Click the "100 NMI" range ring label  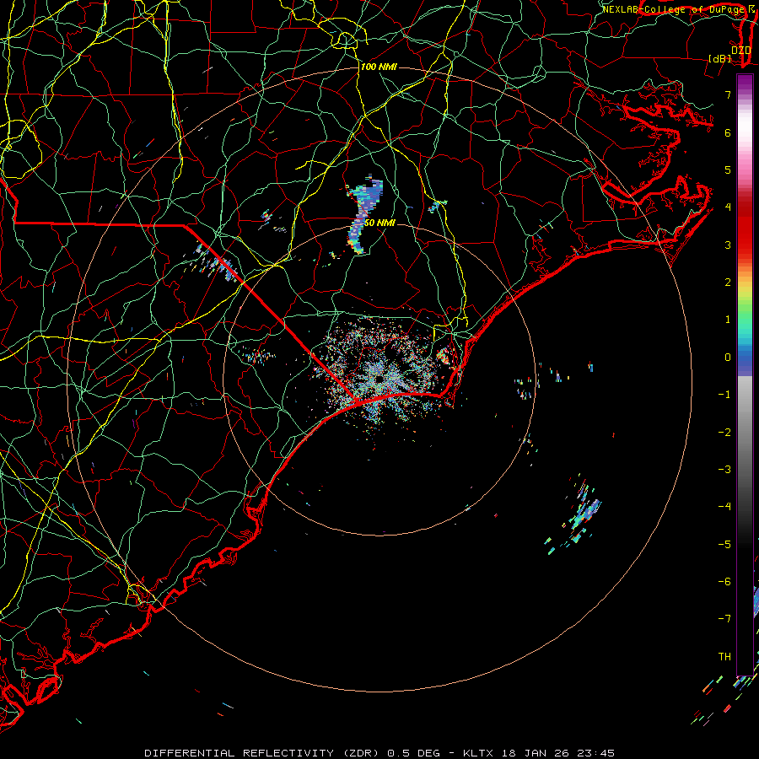pyautogui.click(x=379, y=67)
